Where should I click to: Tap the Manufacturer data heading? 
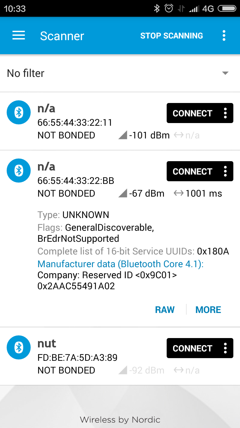pos(121,264)
